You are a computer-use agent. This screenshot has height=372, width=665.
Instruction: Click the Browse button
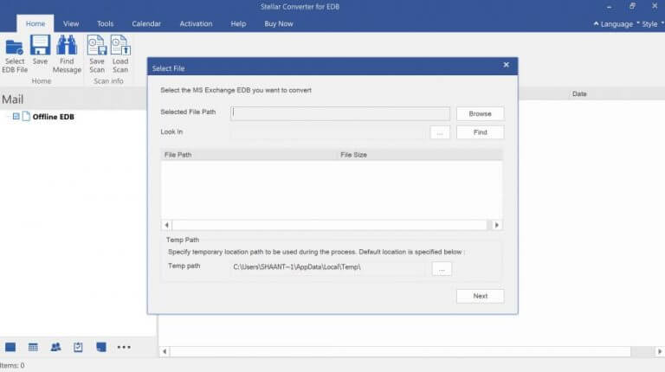coord(480,113)
